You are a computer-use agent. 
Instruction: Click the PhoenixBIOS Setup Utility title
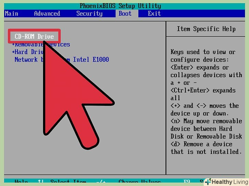click(120, 6)
